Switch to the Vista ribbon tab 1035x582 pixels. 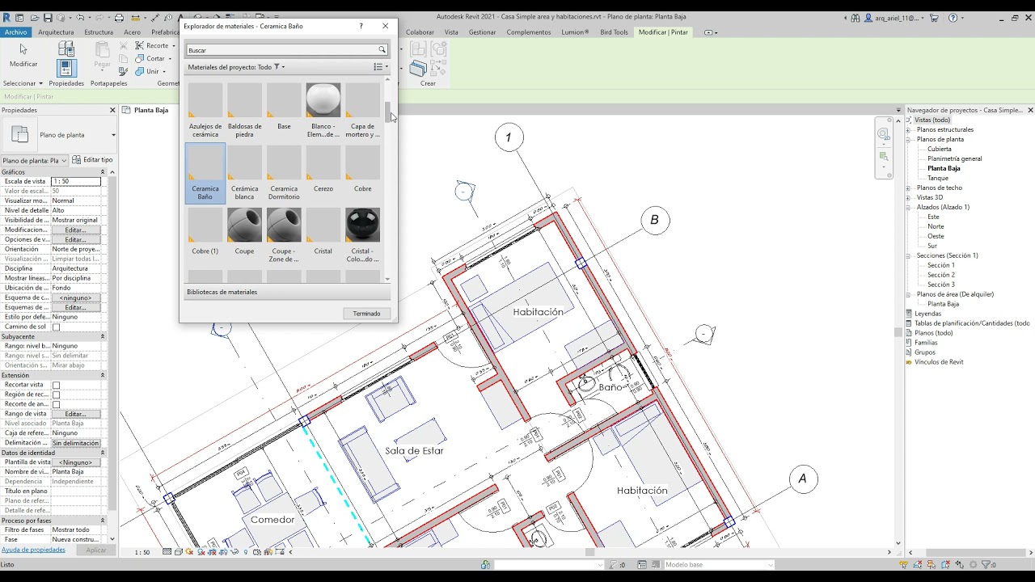click(x=451, y=32)
